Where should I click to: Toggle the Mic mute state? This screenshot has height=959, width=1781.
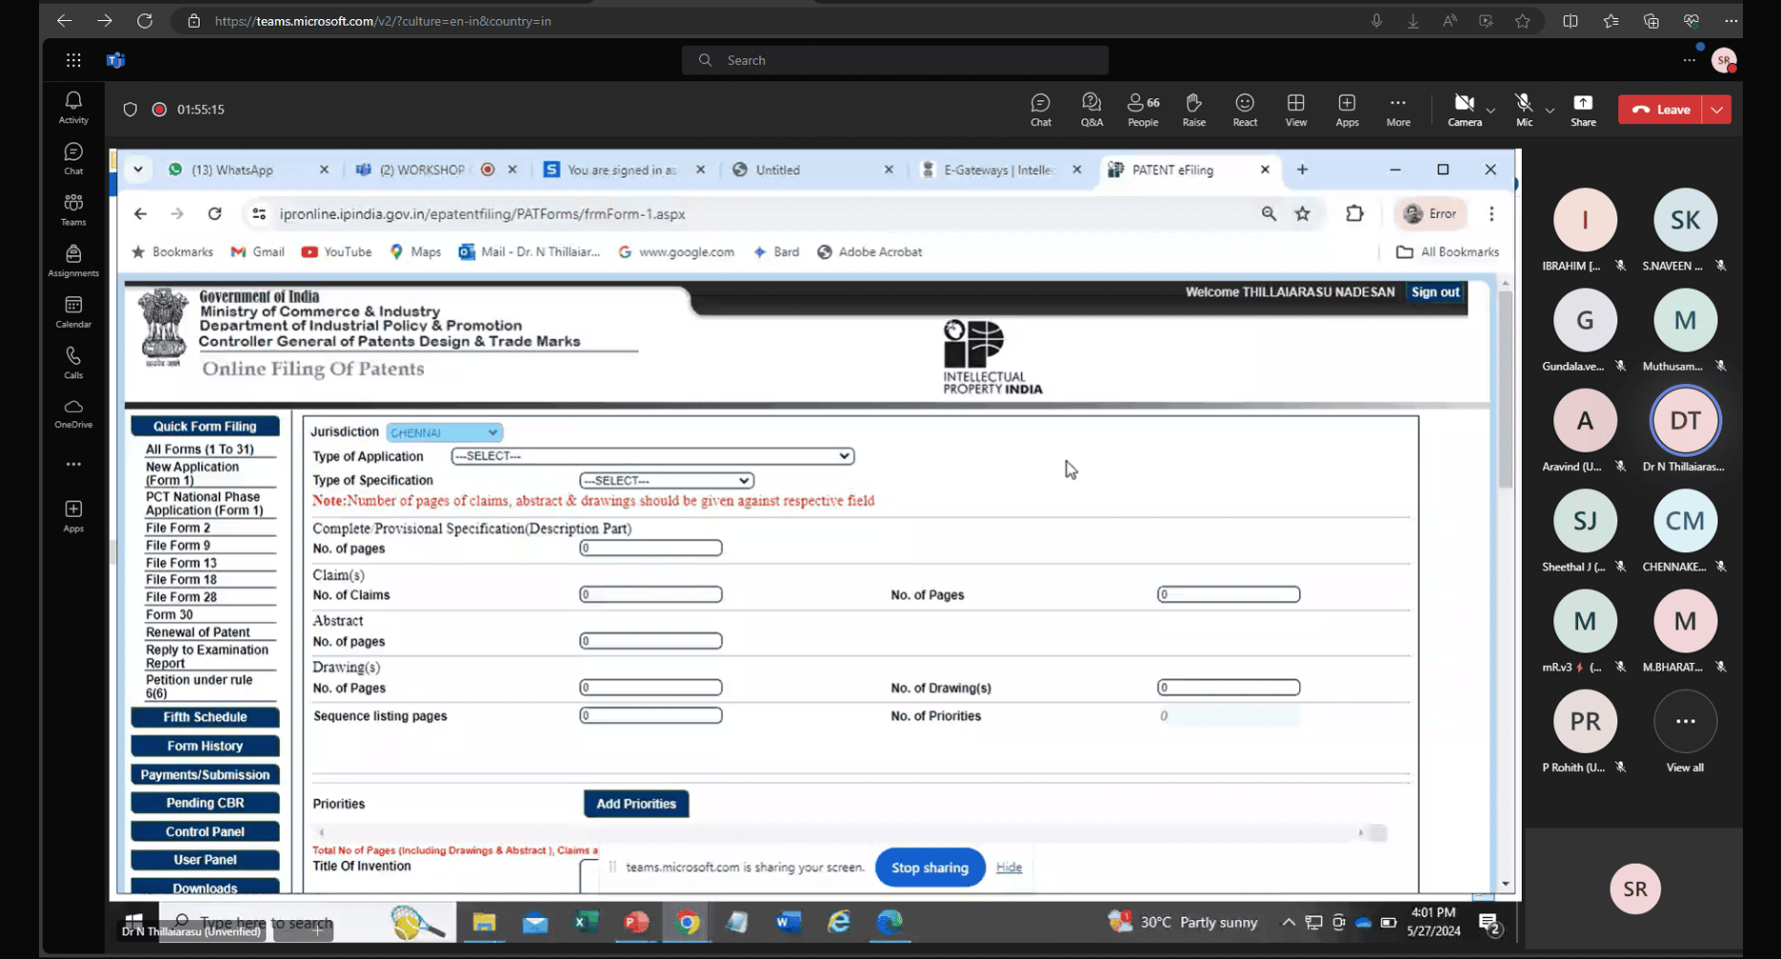[1524, 109]
